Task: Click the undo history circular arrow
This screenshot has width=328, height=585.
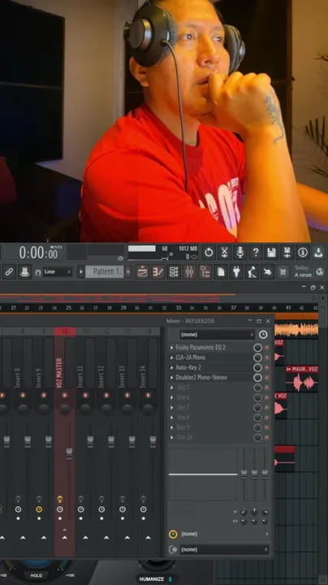Action: [209, 253]
